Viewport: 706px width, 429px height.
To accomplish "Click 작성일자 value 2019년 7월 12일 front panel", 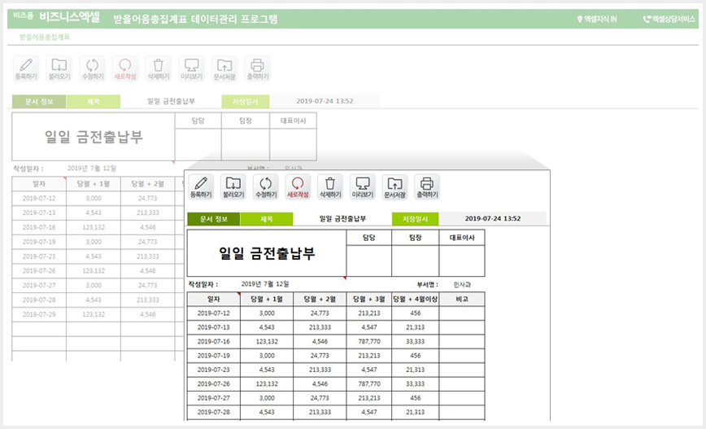I will coord(265,284).
